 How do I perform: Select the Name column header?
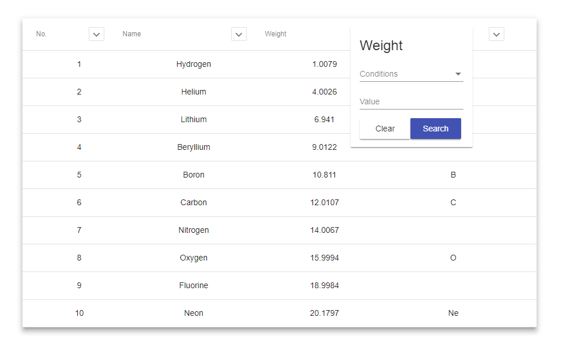click(x=131, y=34)
